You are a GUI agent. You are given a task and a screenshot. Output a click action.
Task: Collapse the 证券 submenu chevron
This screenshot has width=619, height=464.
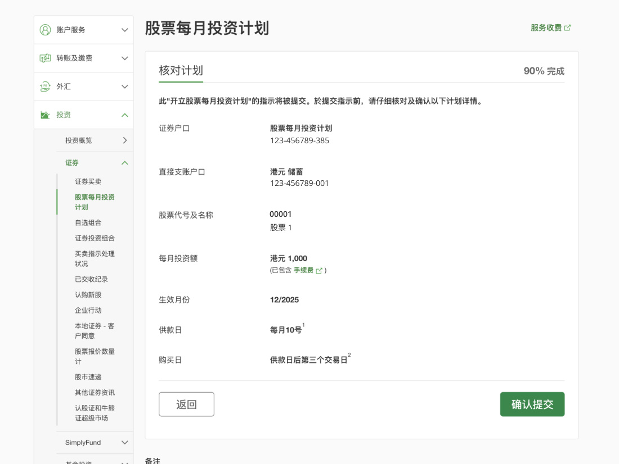click(x=125, y=163)
